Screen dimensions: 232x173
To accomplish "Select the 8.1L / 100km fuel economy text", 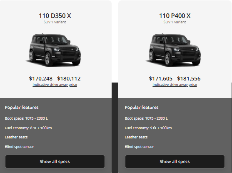I will click(41, 128).
